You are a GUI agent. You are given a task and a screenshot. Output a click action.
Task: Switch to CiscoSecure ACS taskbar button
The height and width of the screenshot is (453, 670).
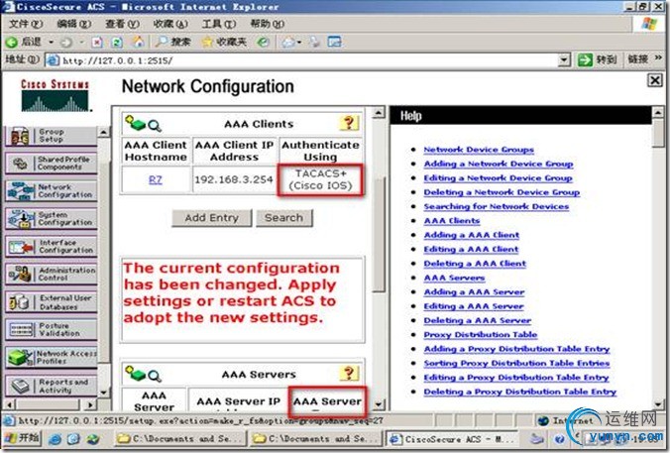coord(455,439)
